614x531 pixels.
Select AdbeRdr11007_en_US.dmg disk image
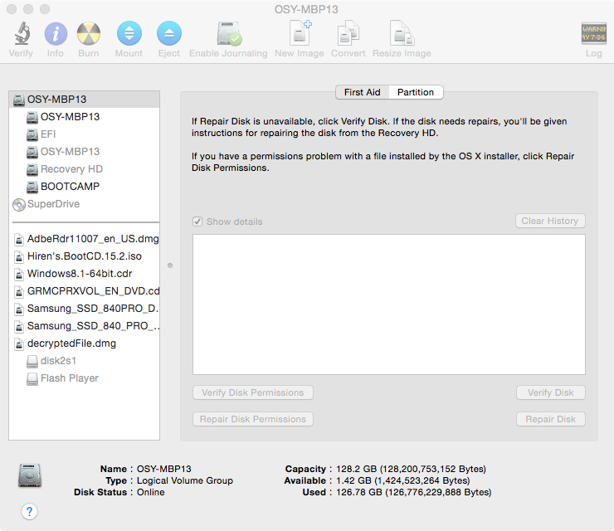coord(84,239)
